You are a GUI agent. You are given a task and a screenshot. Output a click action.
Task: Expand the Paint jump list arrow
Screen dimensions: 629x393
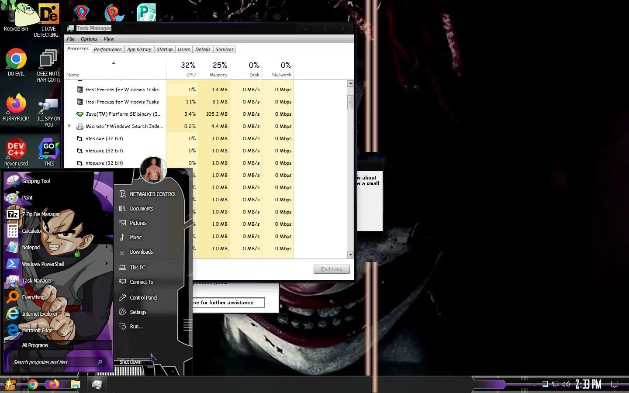[107, 197]
